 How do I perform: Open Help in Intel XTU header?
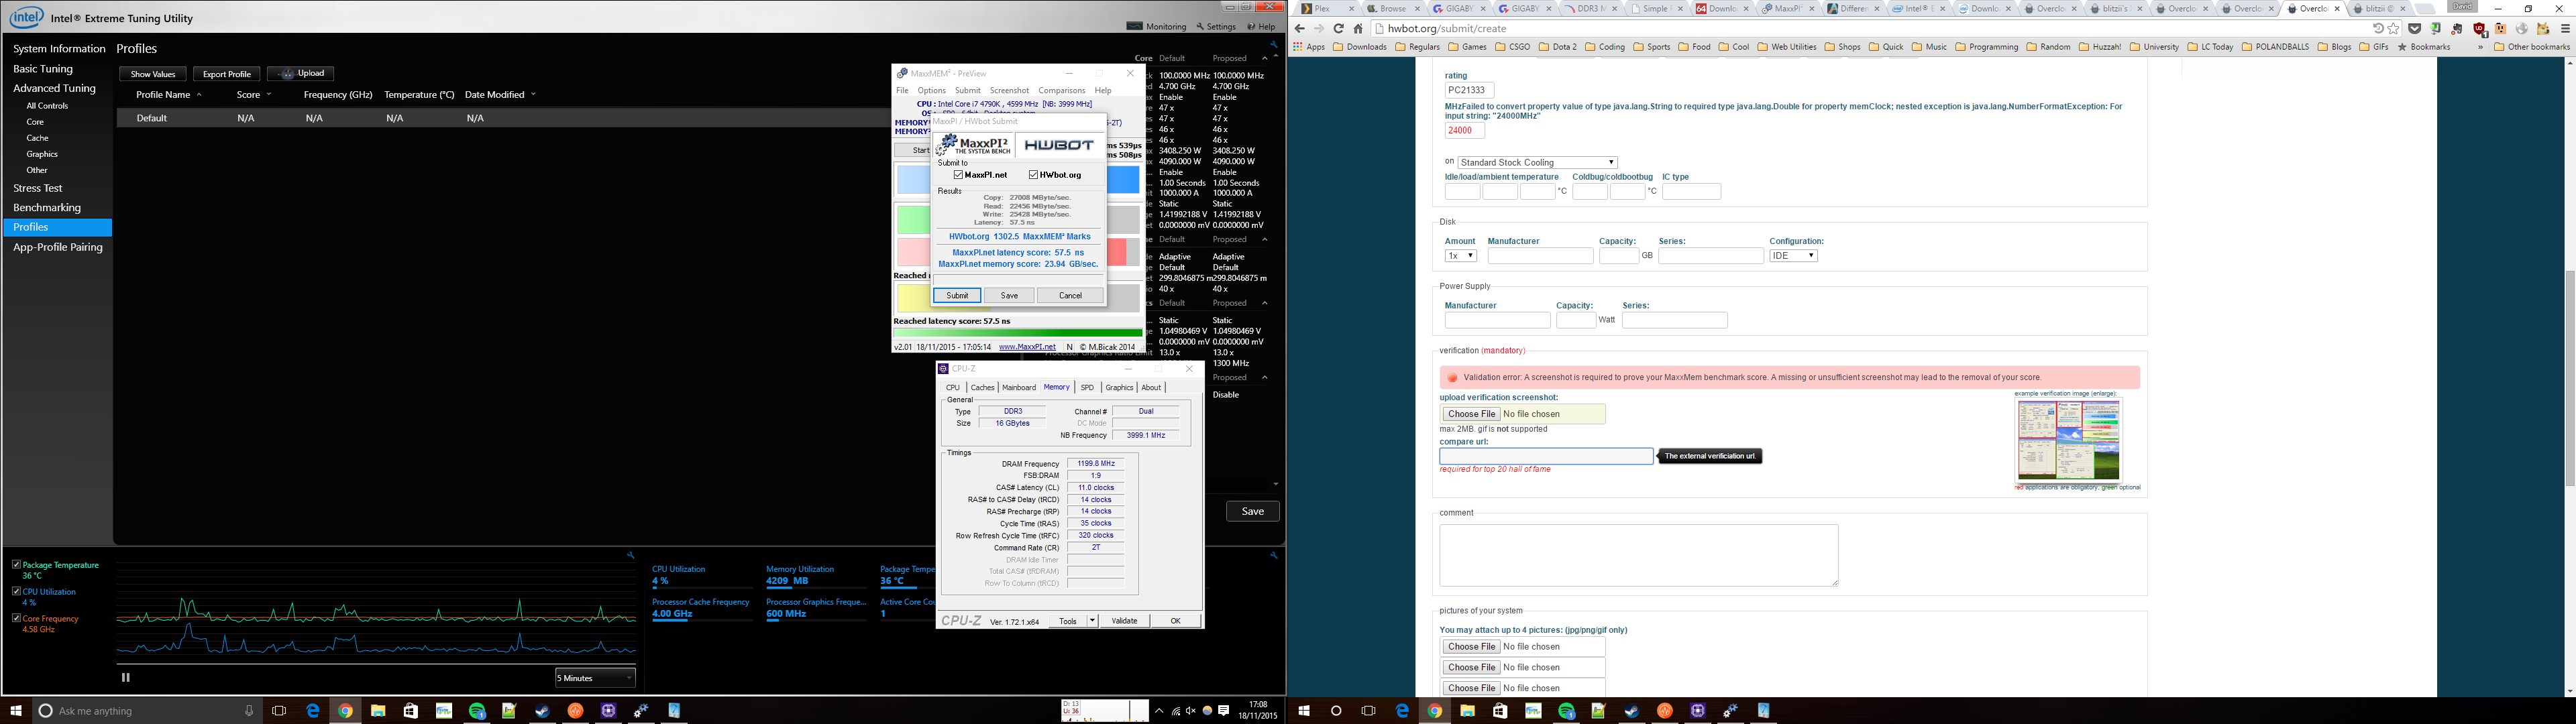pos(1261,27)
